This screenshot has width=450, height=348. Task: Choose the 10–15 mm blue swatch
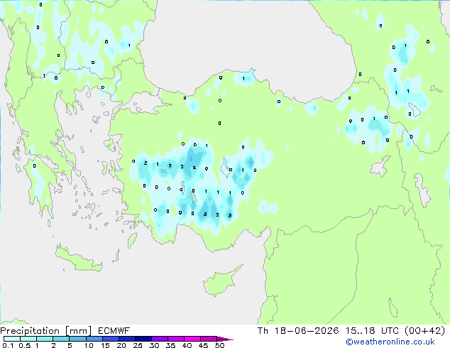(94, 339)
